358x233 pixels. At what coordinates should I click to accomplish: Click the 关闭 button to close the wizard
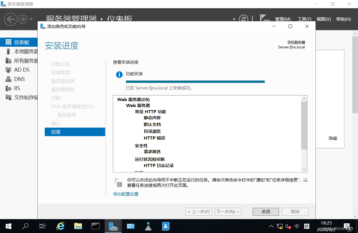pyautogui.click(x=265, y=211)
